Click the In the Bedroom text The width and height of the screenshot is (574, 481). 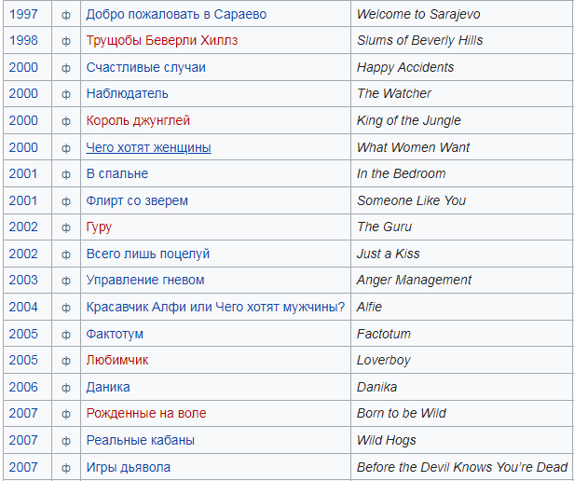point(402,173)
